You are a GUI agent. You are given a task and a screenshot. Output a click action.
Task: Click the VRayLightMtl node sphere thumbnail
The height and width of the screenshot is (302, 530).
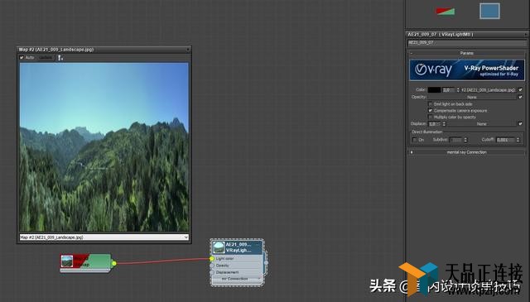[219, 247]
